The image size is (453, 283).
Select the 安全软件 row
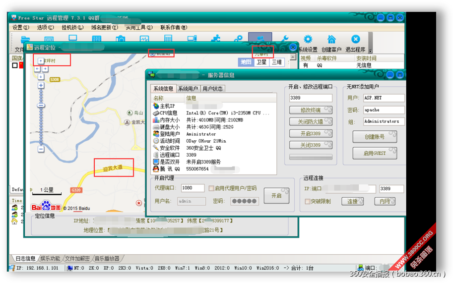click(213, 148)
